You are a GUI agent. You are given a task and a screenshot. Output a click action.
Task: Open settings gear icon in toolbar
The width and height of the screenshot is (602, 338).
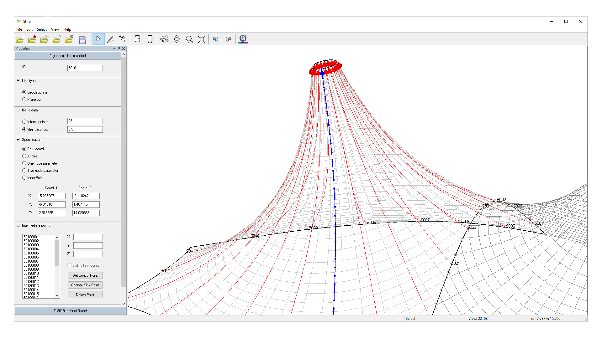point(243,39)
